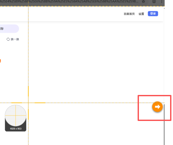Click the orange right-arrow round button
173x145 pixels.
click(x=157, y=107)
